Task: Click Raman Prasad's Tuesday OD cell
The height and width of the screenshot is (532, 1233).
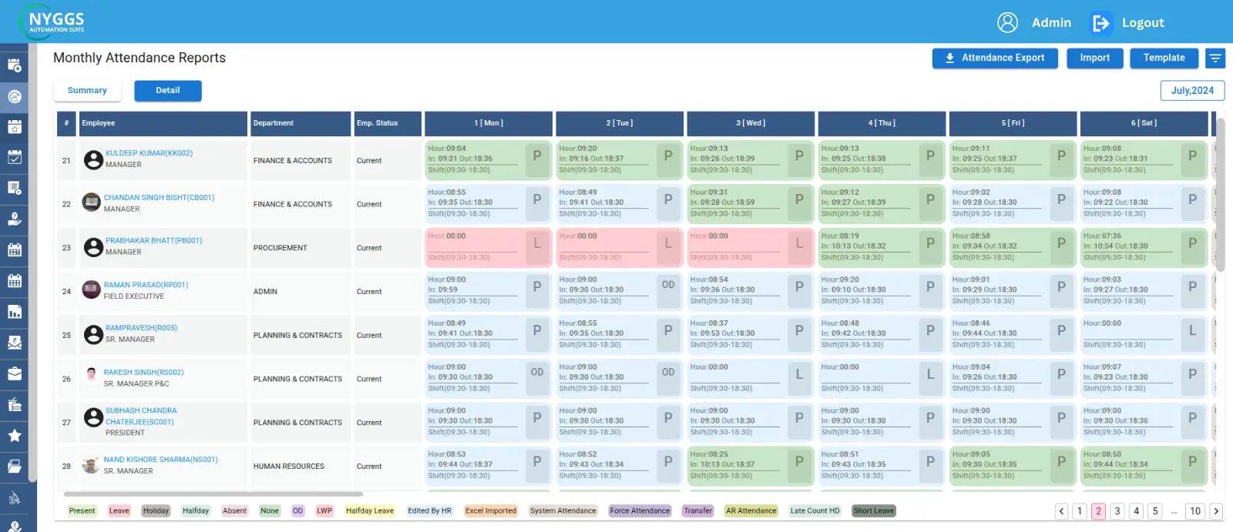Action: point(620,291)
